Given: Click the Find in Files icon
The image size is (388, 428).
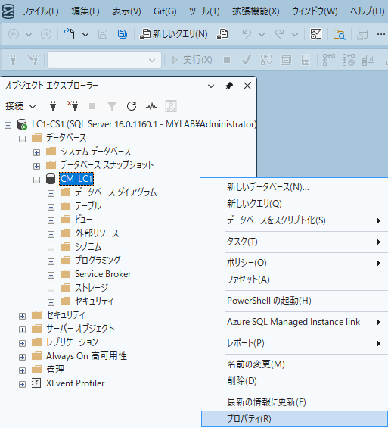Looking at the screenshot, I should 340,34.
